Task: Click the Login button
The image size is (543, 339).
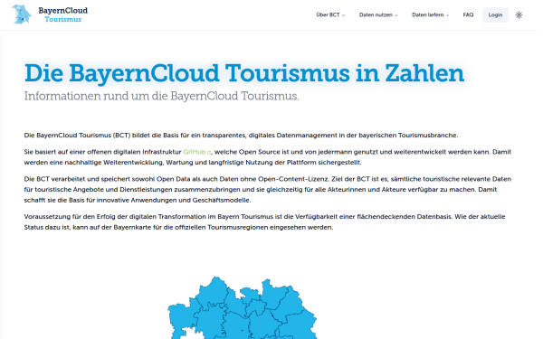Action: pyautogui.click(x=495, y=14)
